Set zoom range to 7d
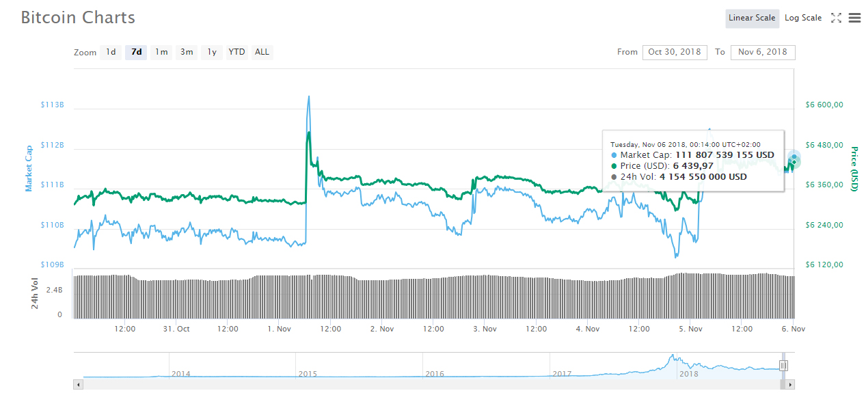 click(x=137, y=52)
